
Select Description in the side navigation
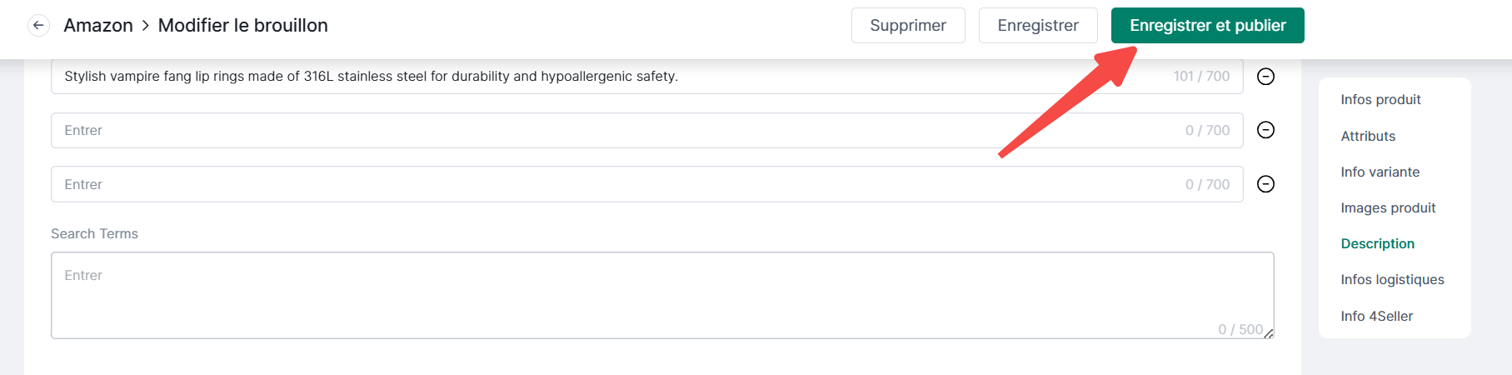pyautogui.click(x=1377, y=243)
